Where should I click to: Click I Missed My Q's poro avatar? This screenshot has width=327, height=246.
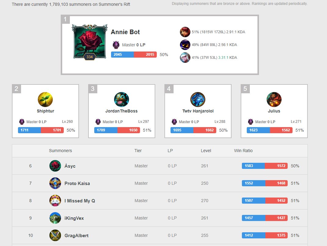pos(55,201)
